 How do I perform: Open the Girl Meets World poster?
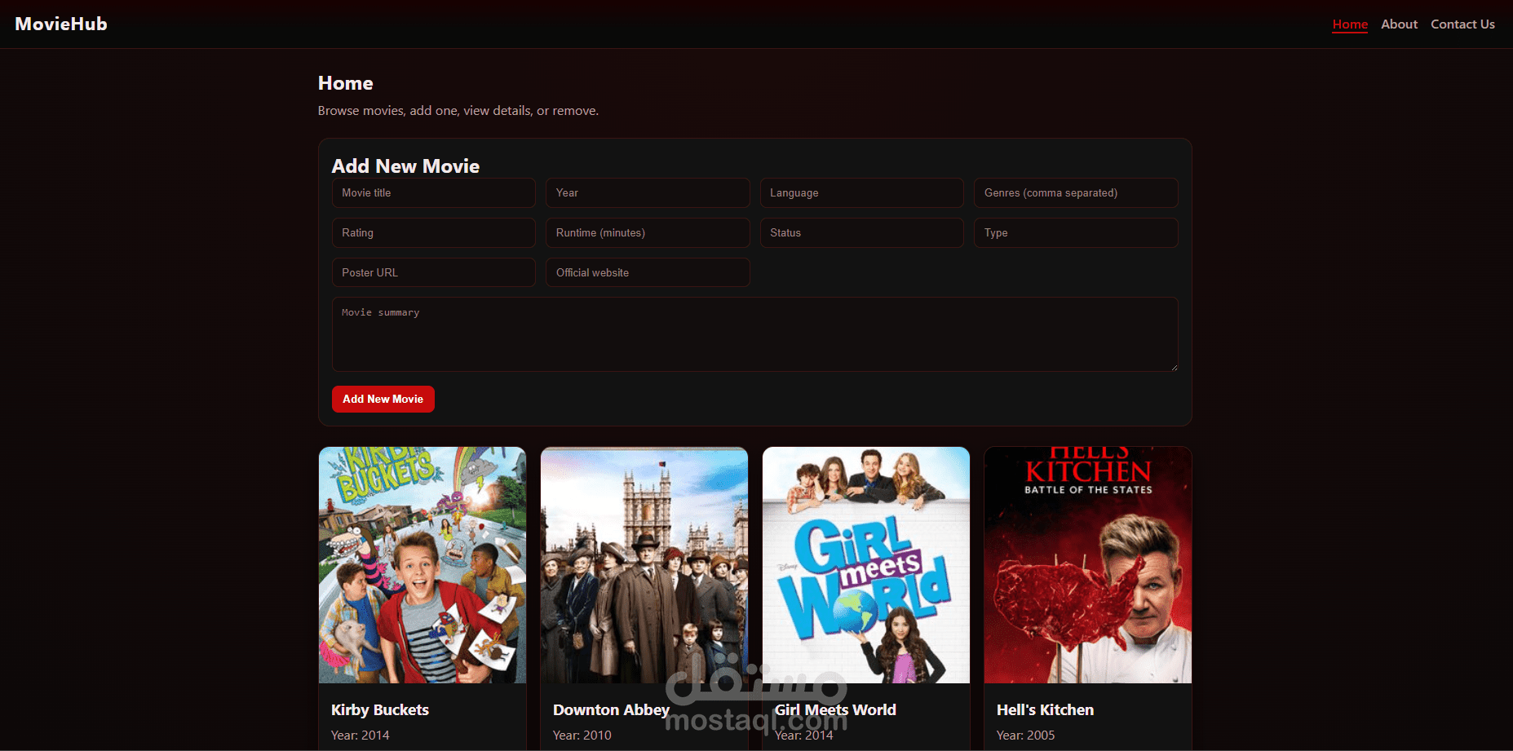click(866, 565)
